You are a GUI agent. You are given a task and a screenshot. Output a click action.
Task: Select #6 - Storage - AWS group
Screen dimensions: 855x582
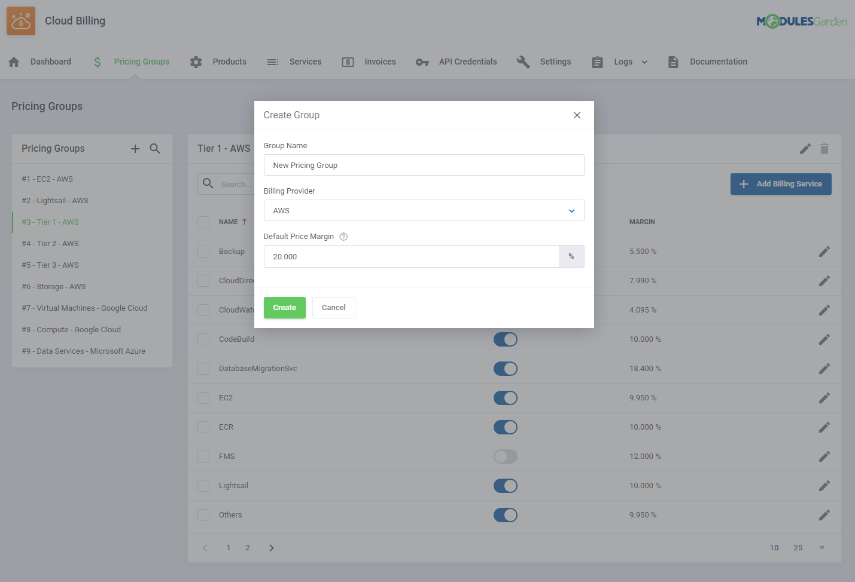pyautogui.click(x=54, y=287)
